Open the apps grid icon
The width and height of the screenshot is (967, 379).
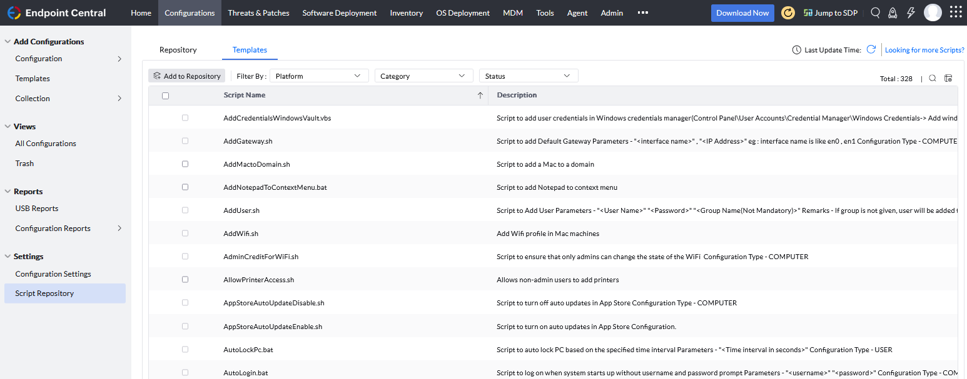955,12
